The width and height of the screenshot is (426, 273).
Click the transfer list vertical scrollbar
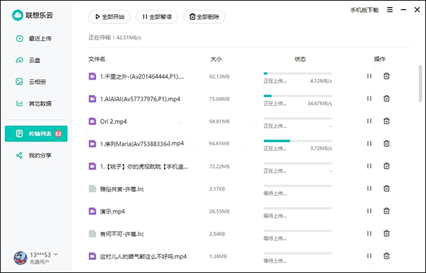(420, 83)
